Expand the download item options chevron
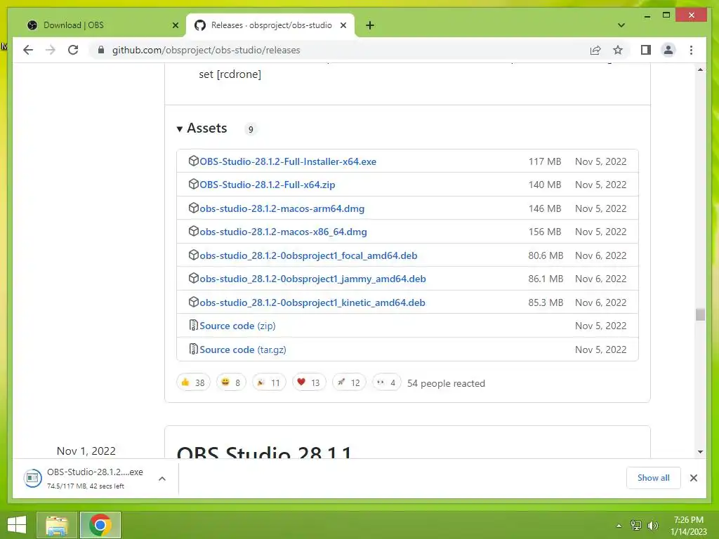Image resolution: width=719 pixels, height=539 pixels. click(x=162, y=479)
